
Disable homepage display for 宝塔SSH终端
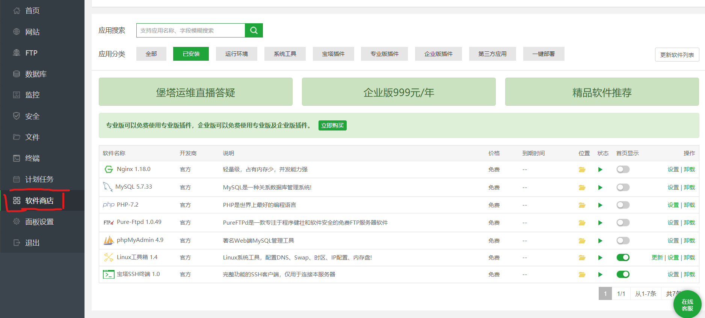[x=623, y=274]
